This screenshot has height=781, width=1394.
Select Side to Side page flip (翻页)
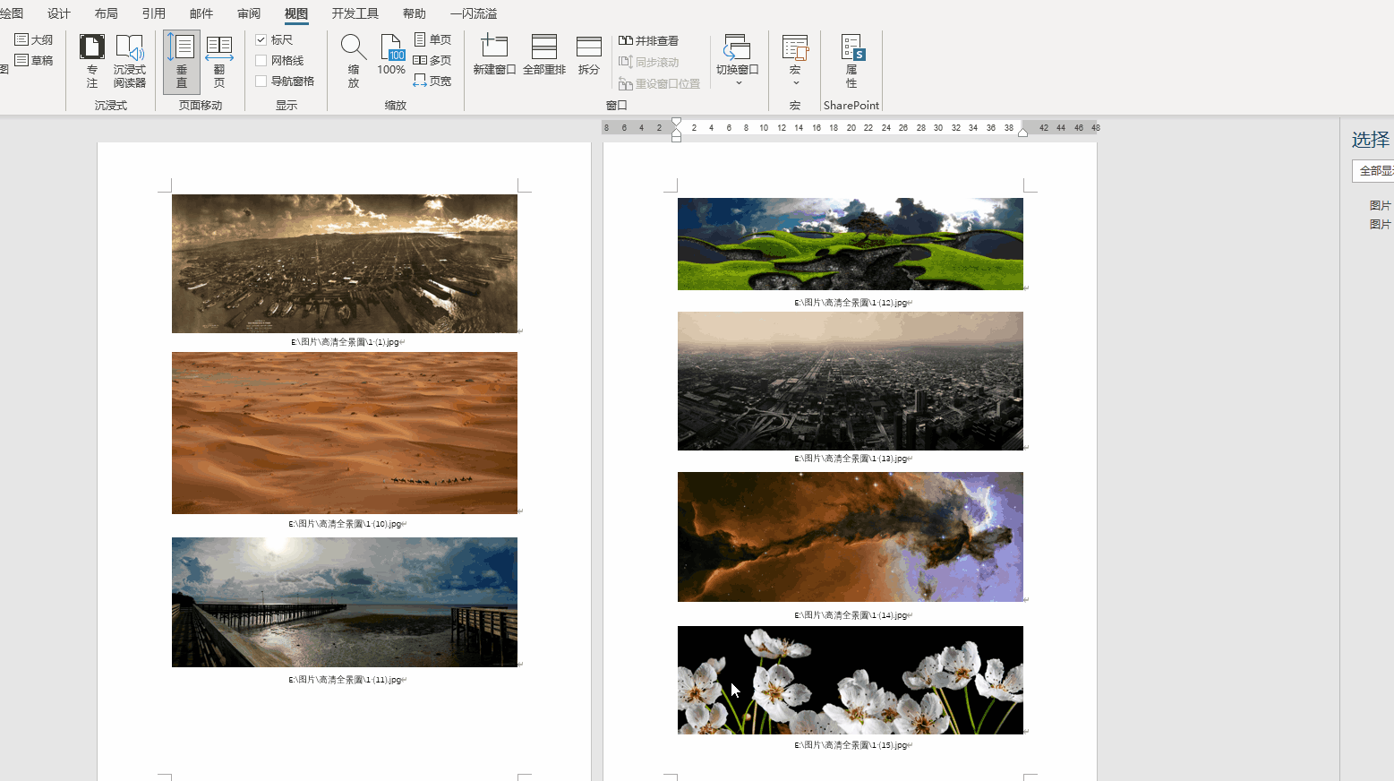coord(219,61)
